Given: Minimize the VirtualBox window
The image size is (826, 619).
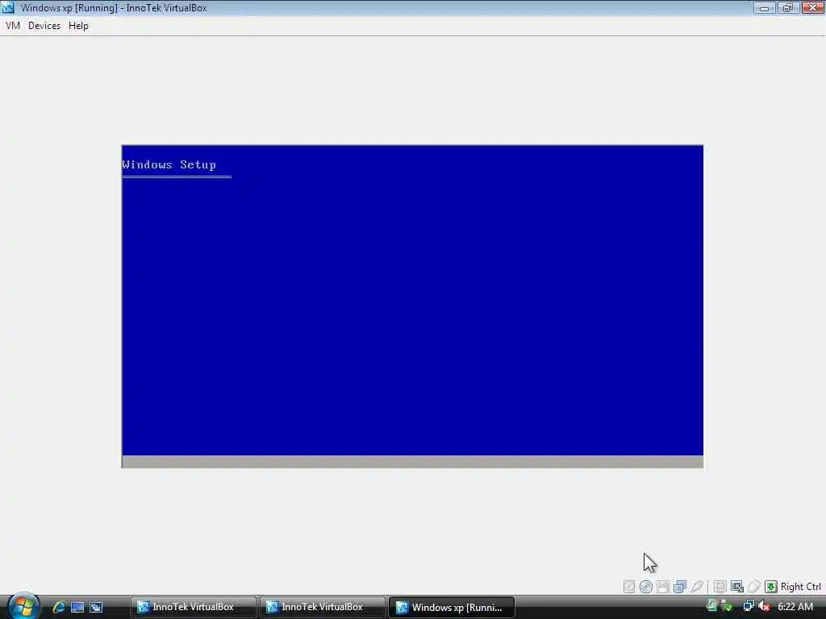Looking at the screenshot, I should [765, 7].
